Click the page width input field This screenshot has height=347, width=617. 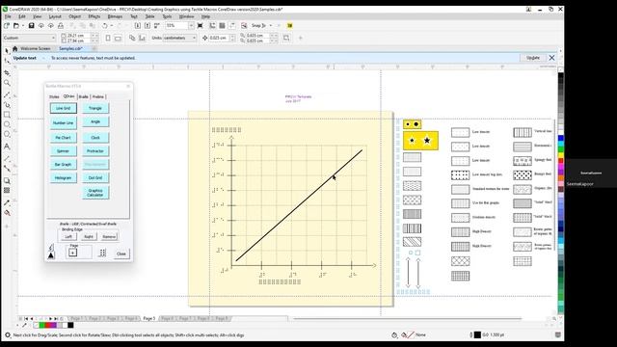coord(79,36)
